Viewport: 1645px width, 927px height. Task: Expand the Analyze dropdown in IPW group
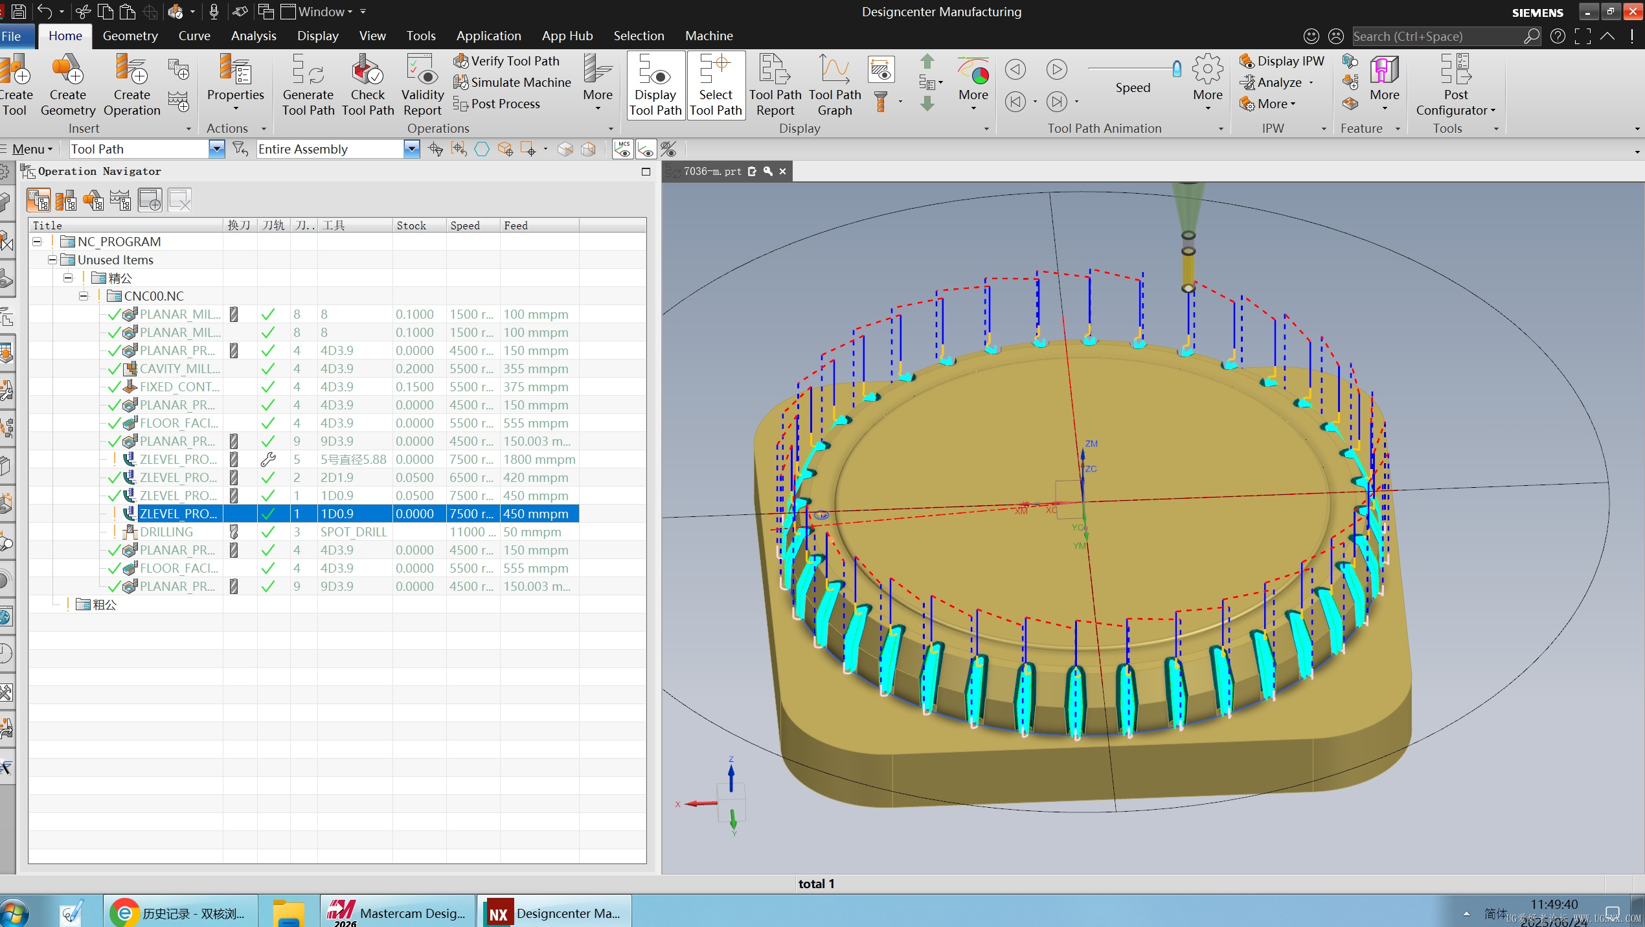click(1311, 83)
